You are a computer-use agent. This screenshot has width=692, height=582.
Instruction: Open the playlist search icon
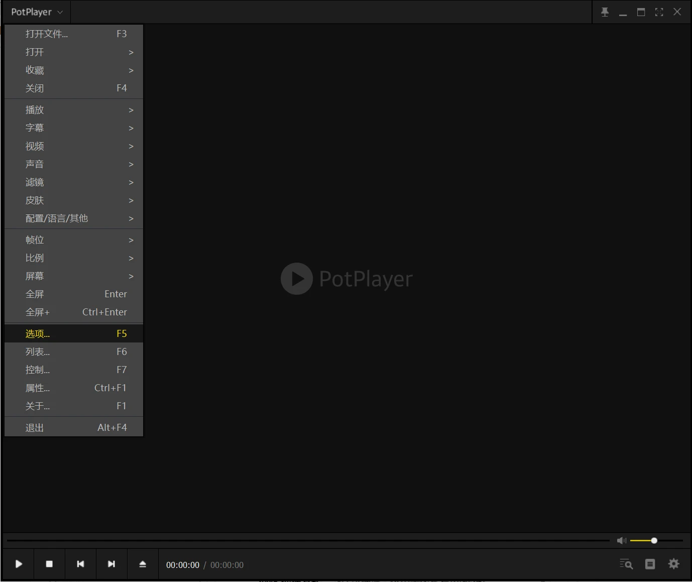(626, 564)
